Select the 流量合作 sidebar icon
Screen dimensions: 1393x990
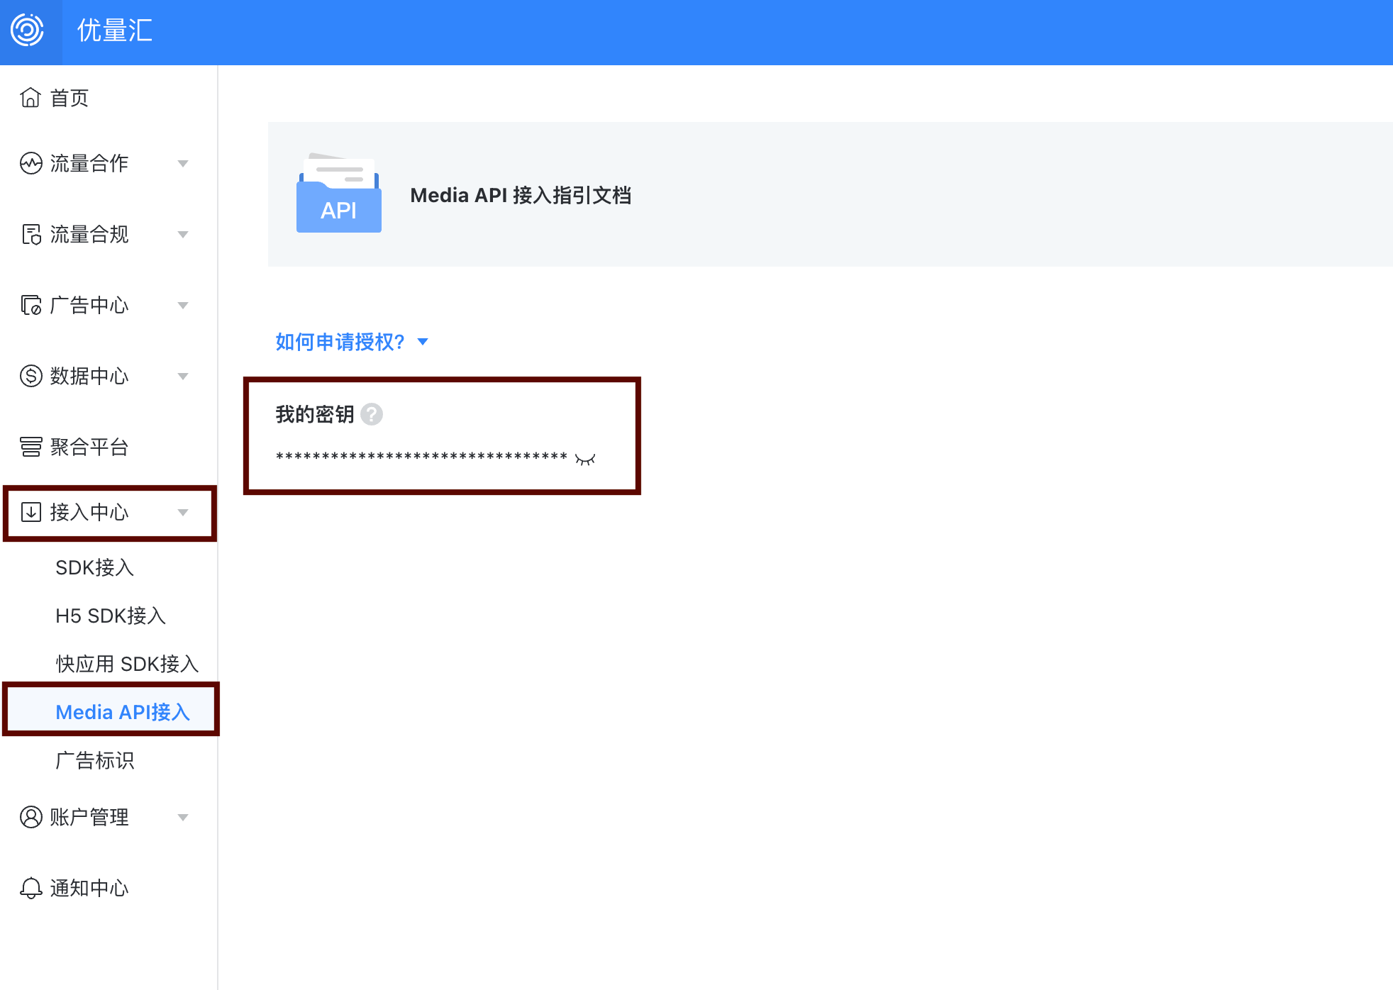30,163
